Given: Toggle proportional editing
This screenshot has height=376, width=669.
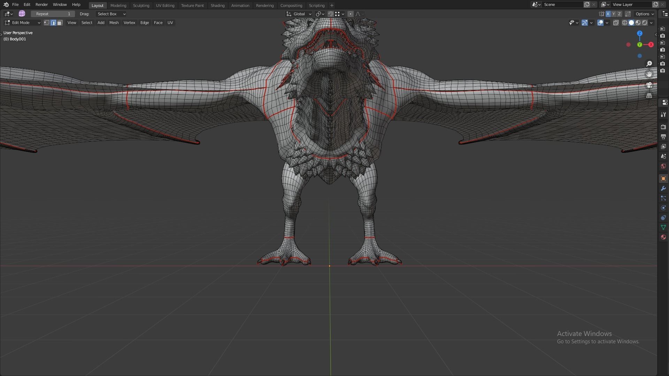Looking at the screenshot, I should click(x=351, y=14).
